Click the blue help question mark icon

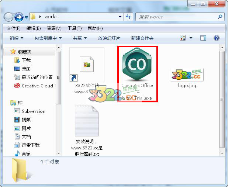click(x=216, y=38)
